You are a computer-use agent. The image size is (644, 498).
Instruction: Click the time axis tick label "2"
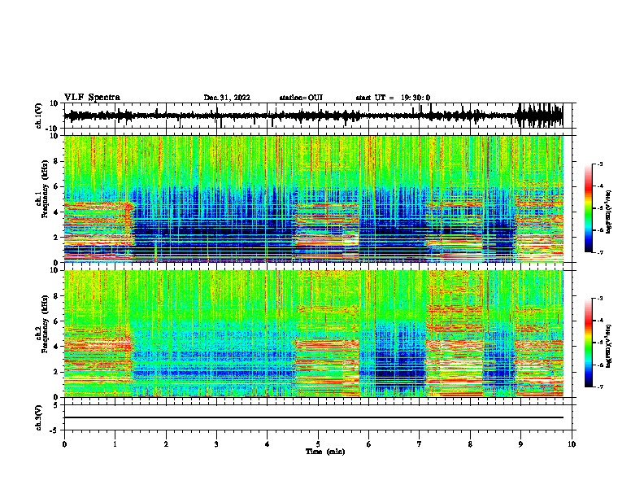(x=166, y=444)
